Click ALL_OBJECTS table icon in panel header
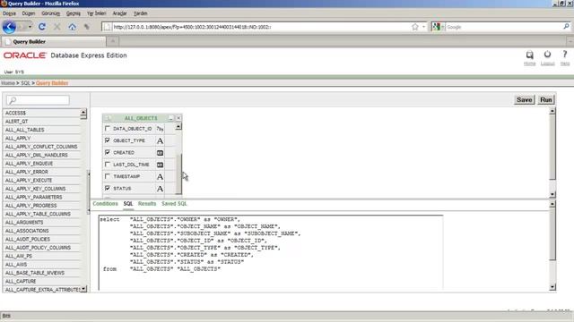574x322 pixels. click(109, 118)
